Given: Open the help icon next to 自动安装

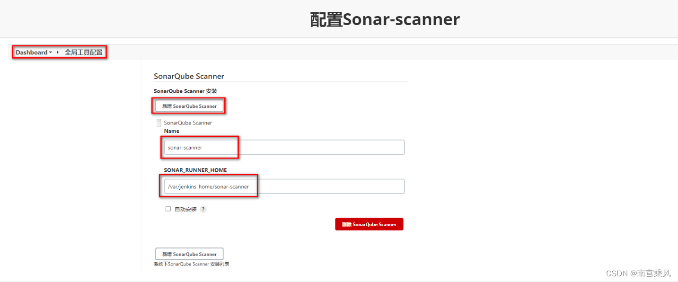Looking at the screenshot, I should click(203, 209).
